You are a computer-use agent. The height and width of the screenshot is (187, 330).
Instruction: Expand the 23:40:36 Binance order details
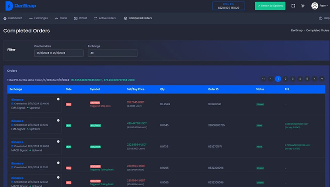58,99
